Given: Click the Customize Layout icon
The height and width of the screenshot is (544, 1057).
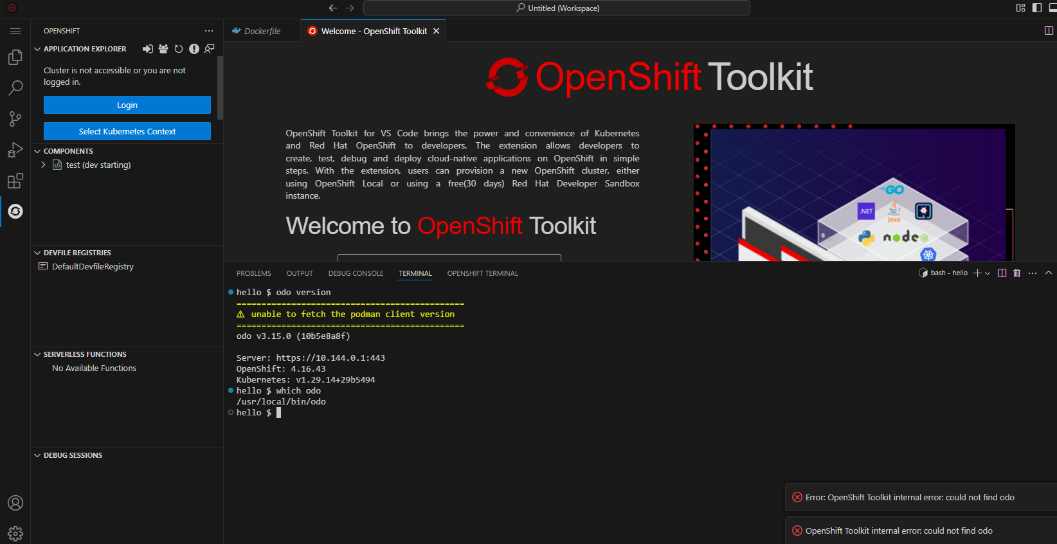Looking at the screenshot, I should click(x=1020, y=8).
